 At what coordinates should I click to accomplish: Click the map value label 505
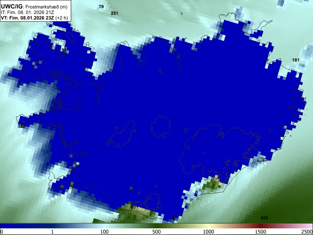point(264,218)
